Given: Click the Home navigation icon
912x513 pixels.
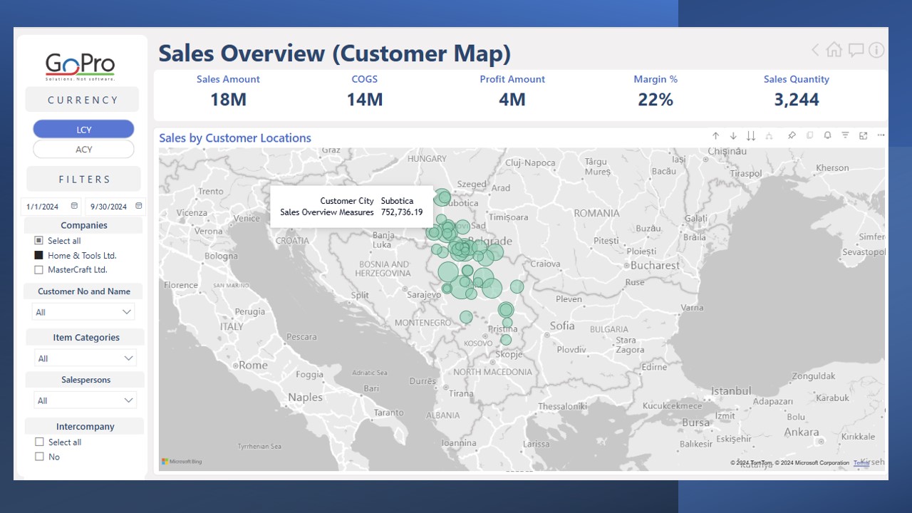Looking at the screenshot, I should (834, 50).
